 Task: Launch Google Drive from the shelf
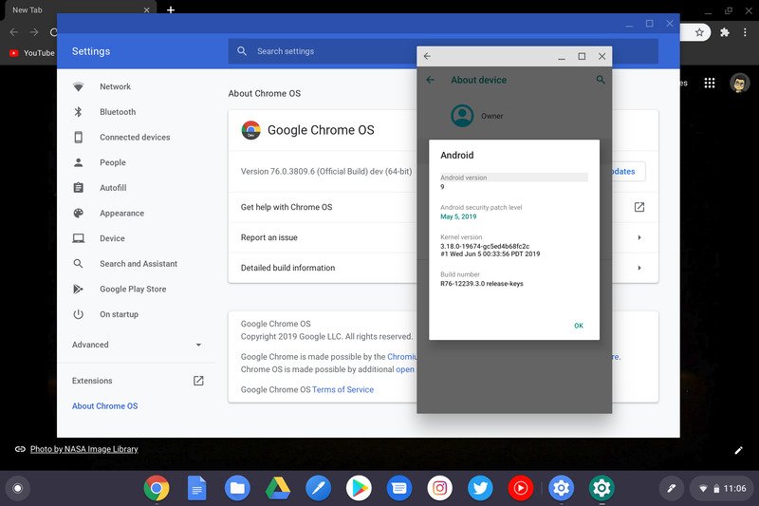[277, 489]
